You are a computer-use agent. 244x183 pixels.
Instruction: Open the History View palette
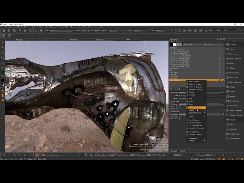234,54
